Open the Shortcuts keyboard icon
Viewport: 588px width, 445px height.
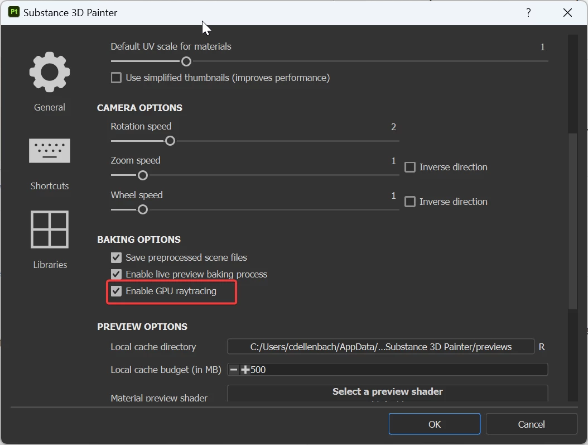click(x=50, y=150)
